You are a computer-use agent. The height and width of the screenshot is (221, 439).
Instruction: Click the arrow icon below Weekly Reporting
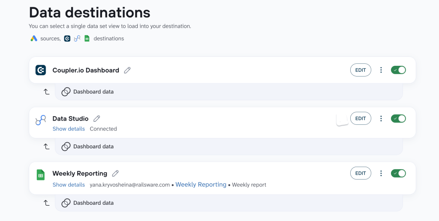point(46,203)
